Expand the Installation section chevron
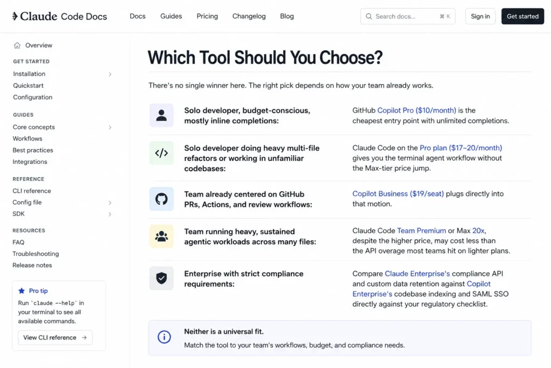This screenshot has width=551, height=368. click(110, 74)
